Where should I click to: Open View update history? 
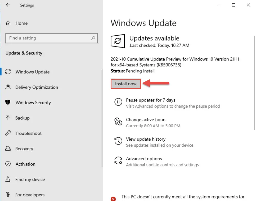(146, 139)
